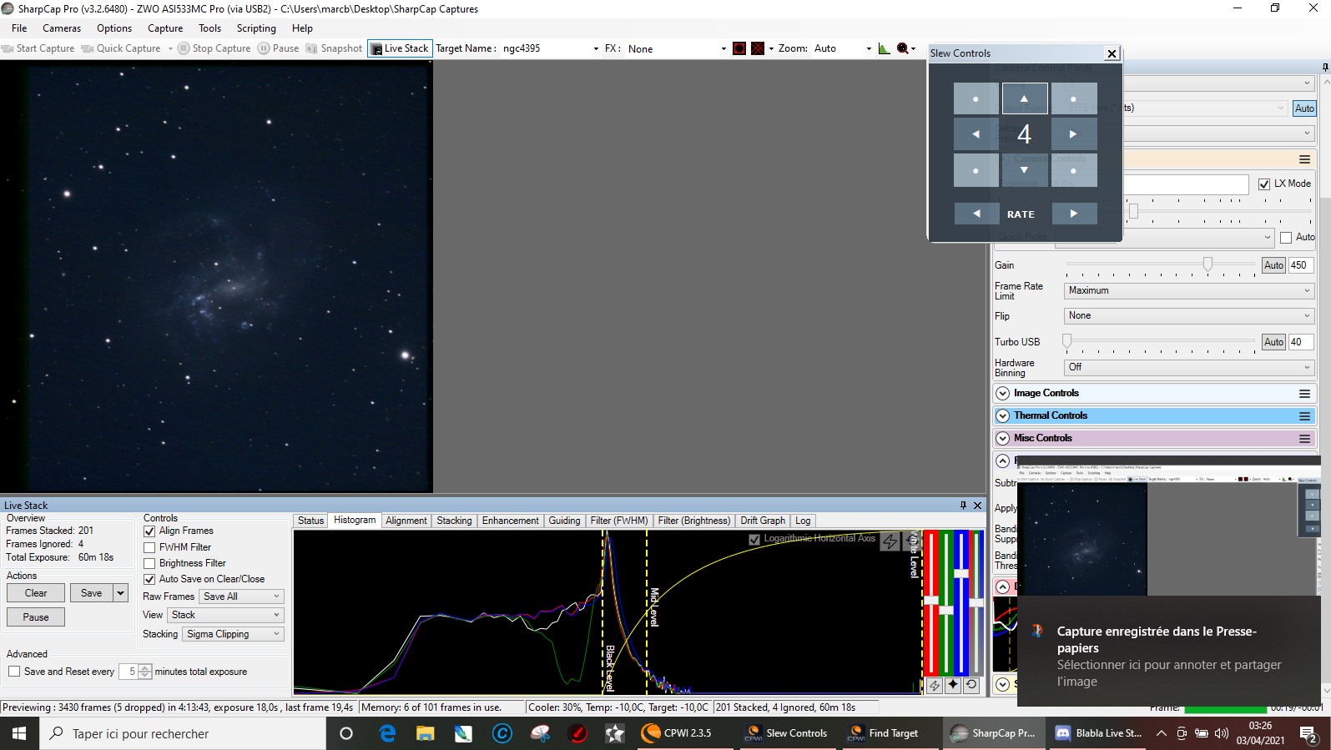Decrease the slew rate with the left arrow
The height and width of the screenshot is (750, 1331).
pyautogui.click(x=976, y=214)
